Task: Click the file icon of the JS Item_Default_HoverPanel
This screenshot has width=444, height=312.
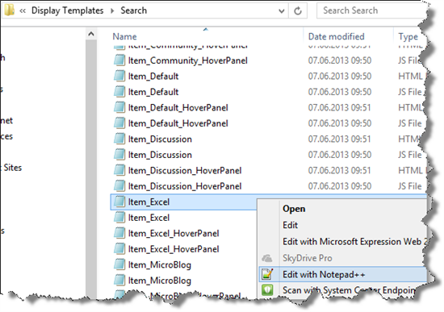Action: (x=119, y=123)
